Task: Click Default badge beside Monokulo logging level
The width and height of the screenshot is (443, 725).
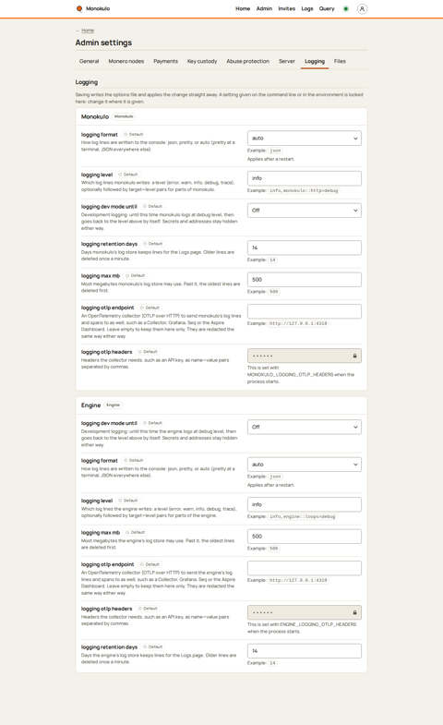Action: (x=128, y=175)
